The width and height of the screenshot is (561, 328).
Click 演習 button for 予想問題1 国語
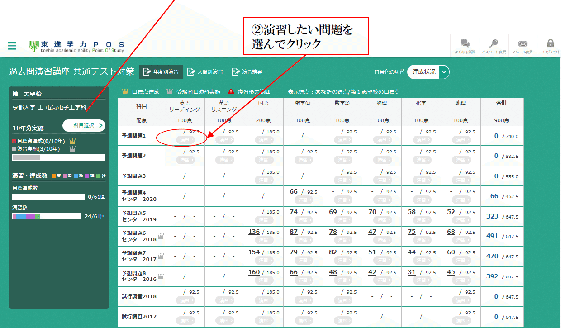pyautogui.click(x=265, y=140)
